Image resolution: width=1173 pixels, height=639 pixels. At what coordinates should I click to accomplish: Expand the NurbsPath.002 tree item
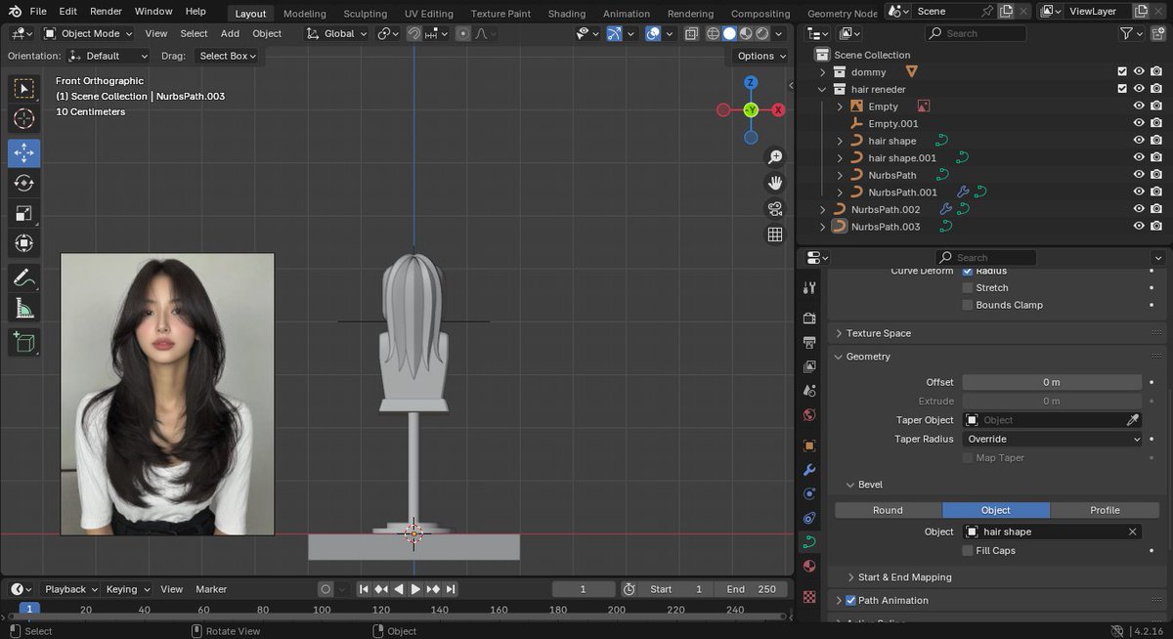tap(823, 210)
